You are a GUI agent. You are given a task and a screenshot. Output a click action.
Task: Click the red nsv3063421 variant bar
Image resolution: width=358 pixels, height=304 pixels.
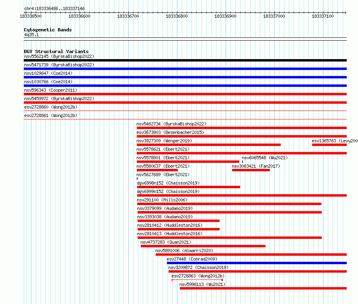(251, 170)
